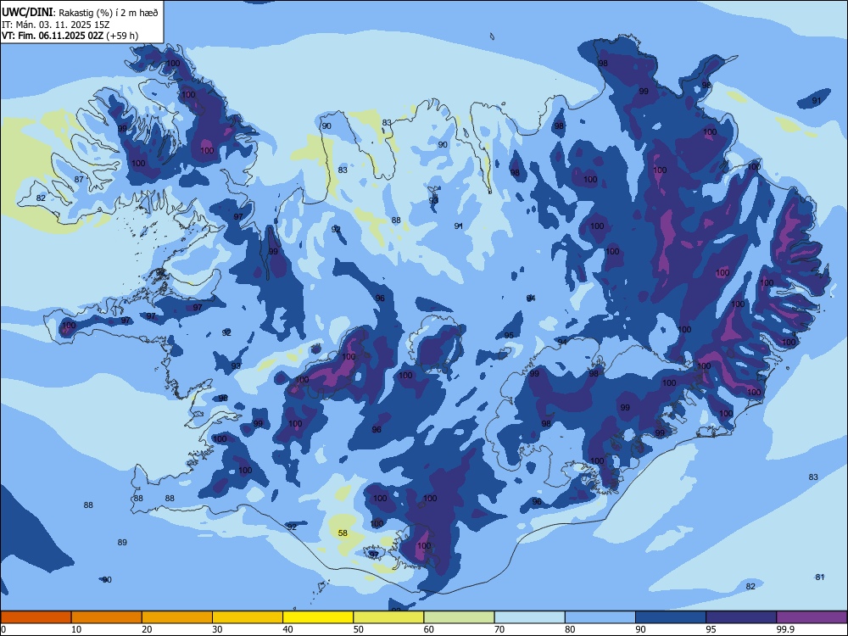Click the pale yellow 50–60 legend swatch
The height and width of the screenshot is (636, 848).
coord(388,617)
